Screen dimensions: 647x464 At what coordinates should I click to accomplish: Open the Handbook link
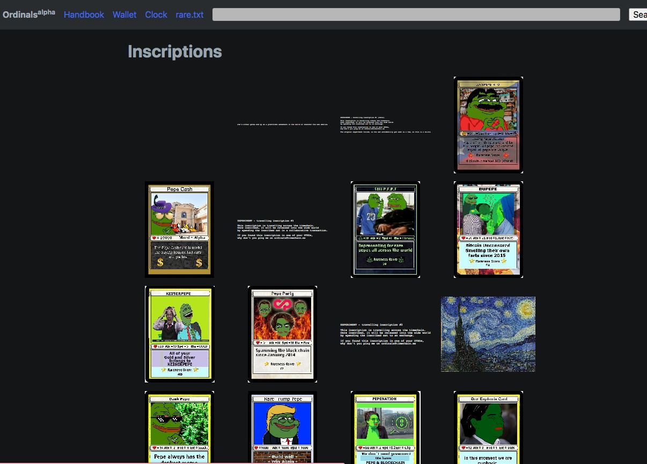(x=84, y=14)
